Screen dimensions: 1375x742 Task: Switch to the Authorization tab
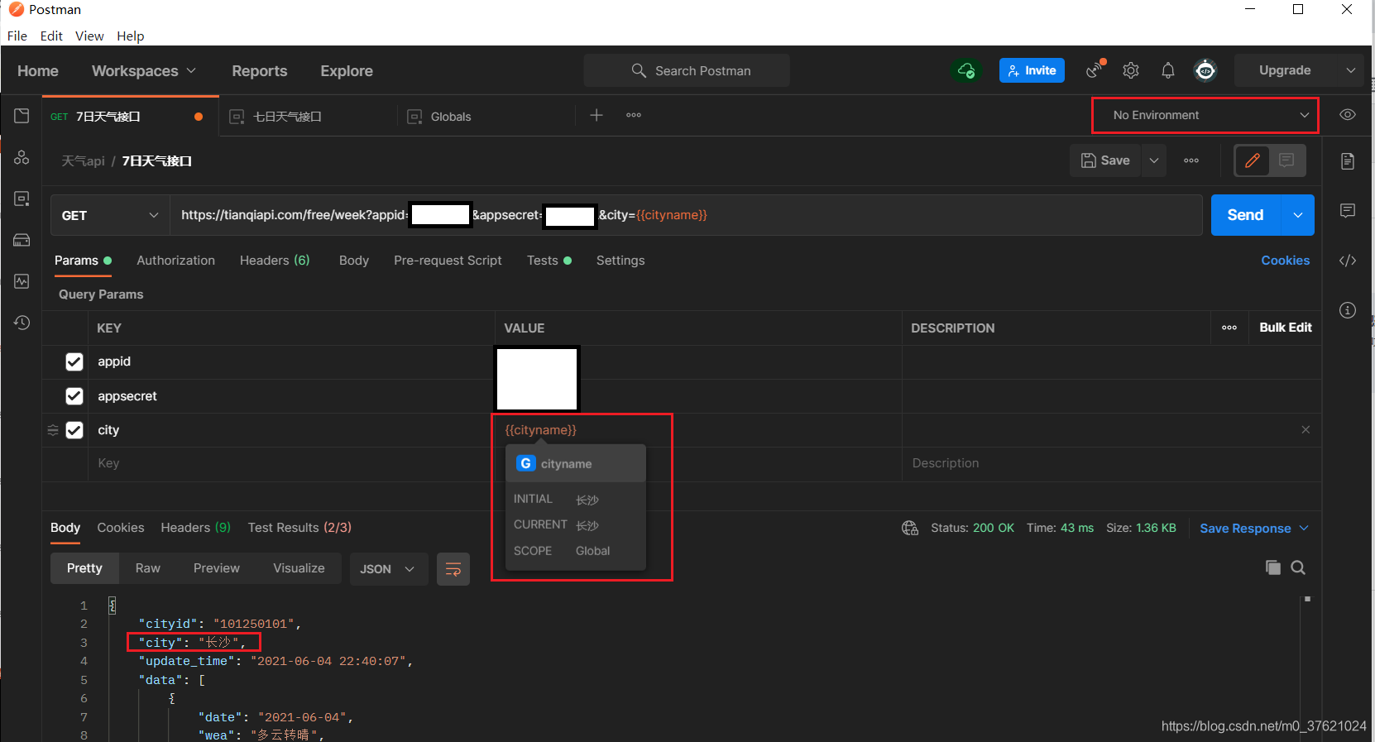(175, 261)
